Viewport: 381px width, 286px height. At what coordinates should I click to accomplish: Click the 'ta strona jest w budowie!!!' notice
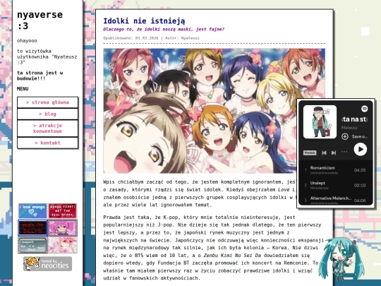[40, 76]
